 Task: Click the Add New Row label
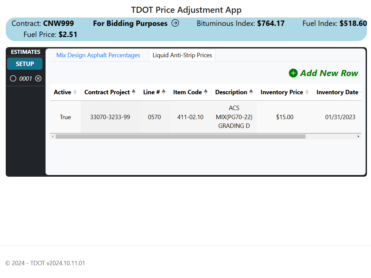329,73
